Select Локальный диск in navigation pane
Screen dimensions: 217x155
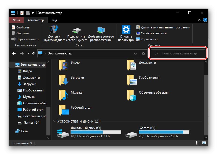pyautogui.click(x=32, y=116)
